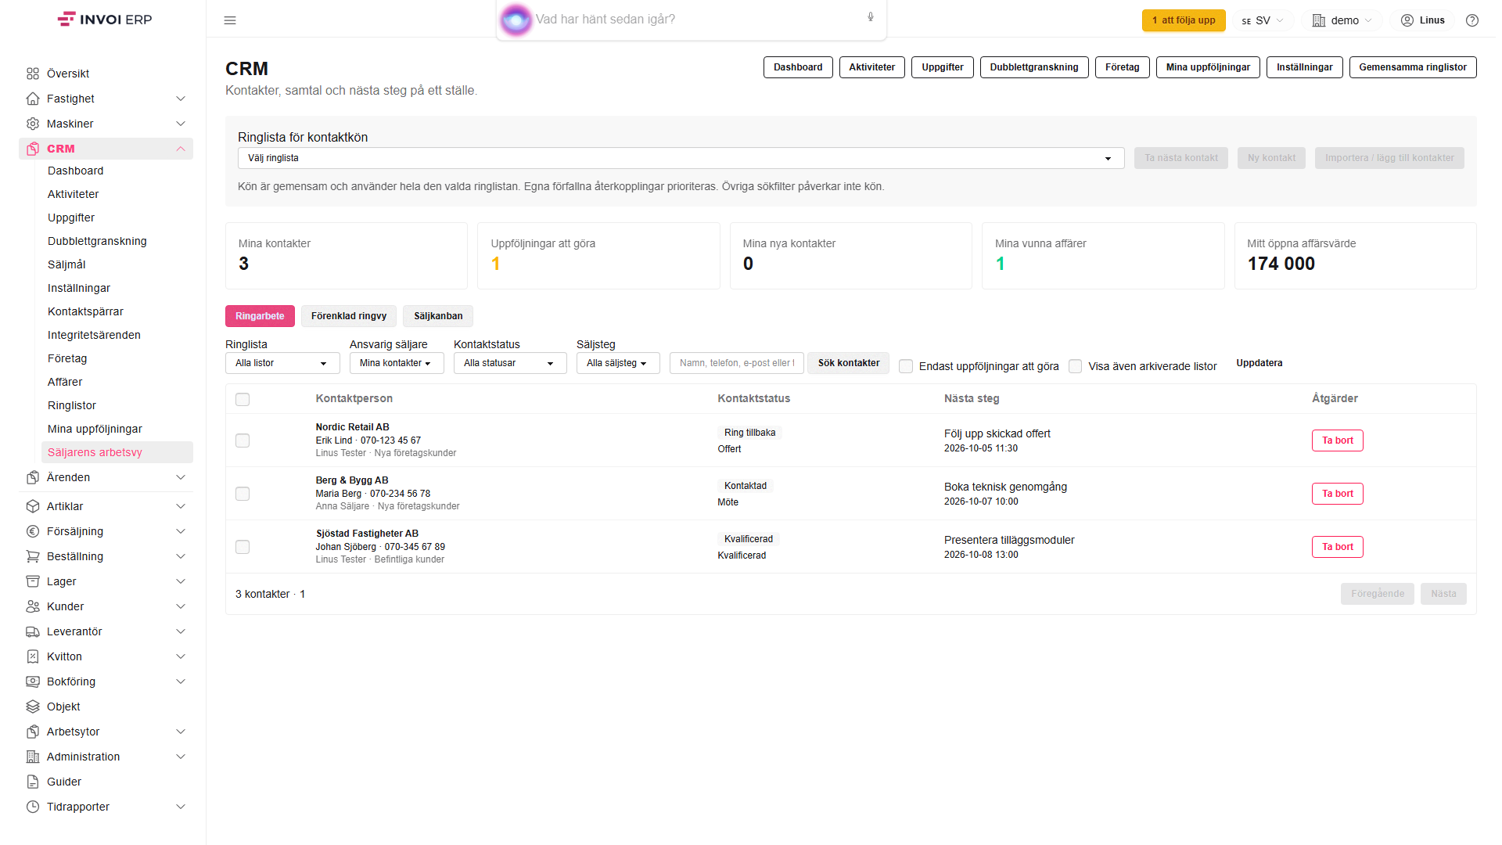The height and width of the screenshot is (845, 1502).
Task: Toggle the select-all checkbox in the table header
Action: (243, 400)
